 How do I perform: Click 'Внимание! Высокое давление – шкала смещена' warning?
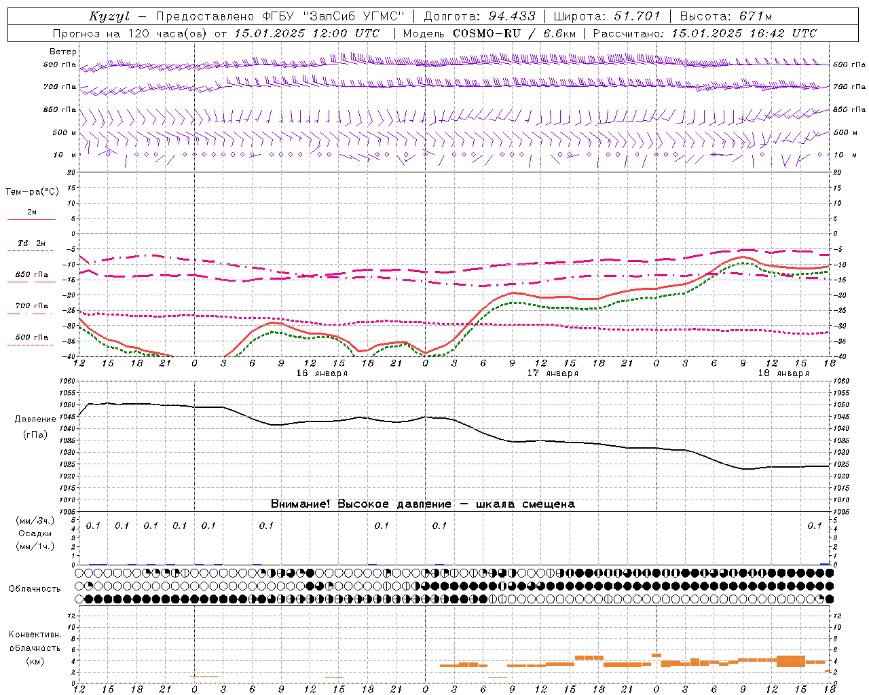coord(423,504)
